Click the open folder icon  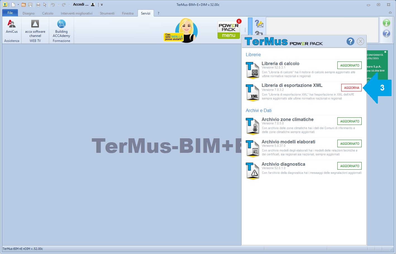point(23,5)
